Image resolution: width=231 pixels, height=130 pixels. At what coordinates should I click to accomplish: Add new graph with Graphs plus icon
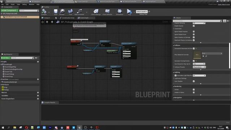tap(38, 62)
